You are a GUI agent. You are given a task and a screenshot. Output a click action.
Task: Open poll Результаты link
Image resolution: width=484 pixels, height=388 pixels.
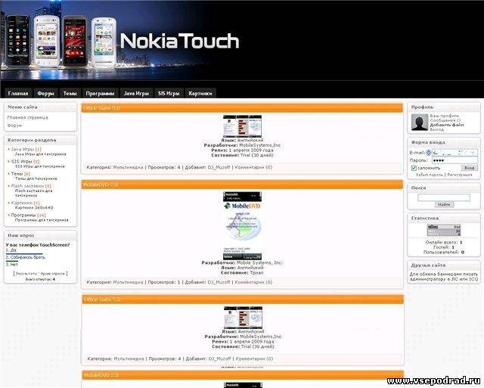(26, 274)
